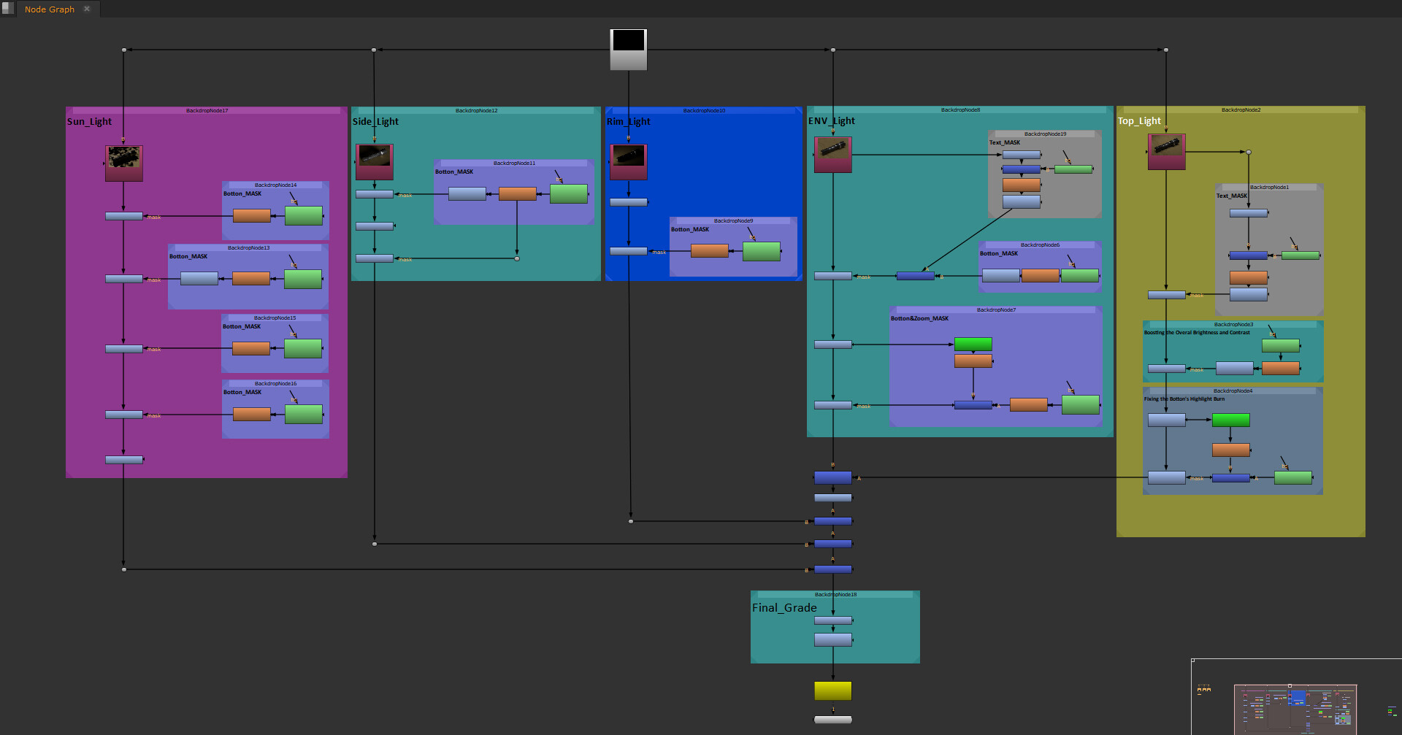Click the BackdropNode2 title bar of Top_Light
This screenshot has height=735, width=1402.
pos(1241,110)
